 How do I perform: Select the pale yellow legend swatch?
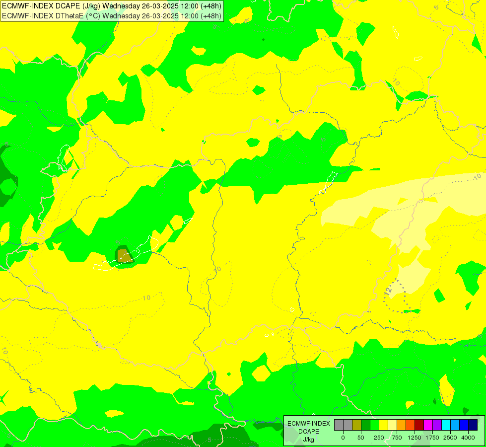point(392,425)
